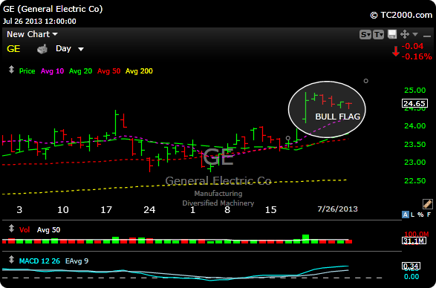Click the Vol pane up-down arrows
The image size is (436, 288).
pos(11,229)
